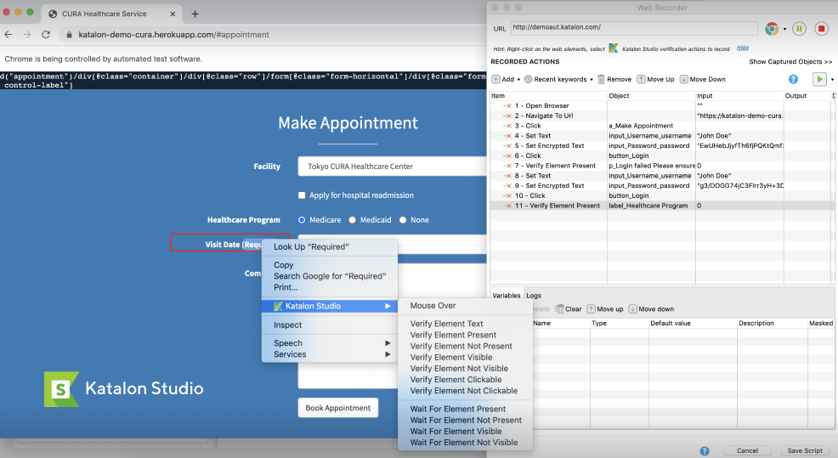The image size is (838, 458).
Task: Check Apply for hospital readmission
Action: pos(302,195)
